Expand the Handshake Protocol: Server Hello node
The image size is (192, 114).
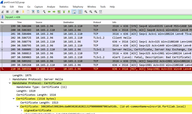pos(10,79)
